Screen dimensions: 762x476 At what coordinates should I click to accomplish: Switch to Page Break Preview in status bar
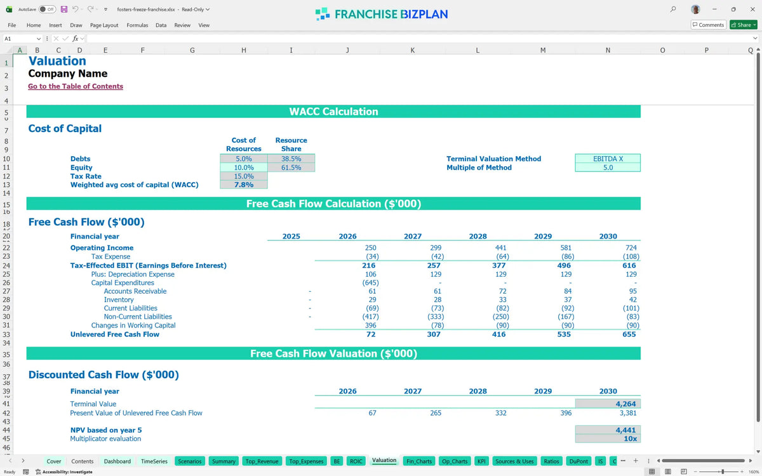pyautogui.click(x=683, y=472)
